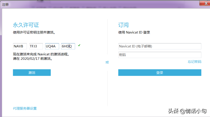Click the 使用 Navicat ID 登录 text

coord(134,32)
